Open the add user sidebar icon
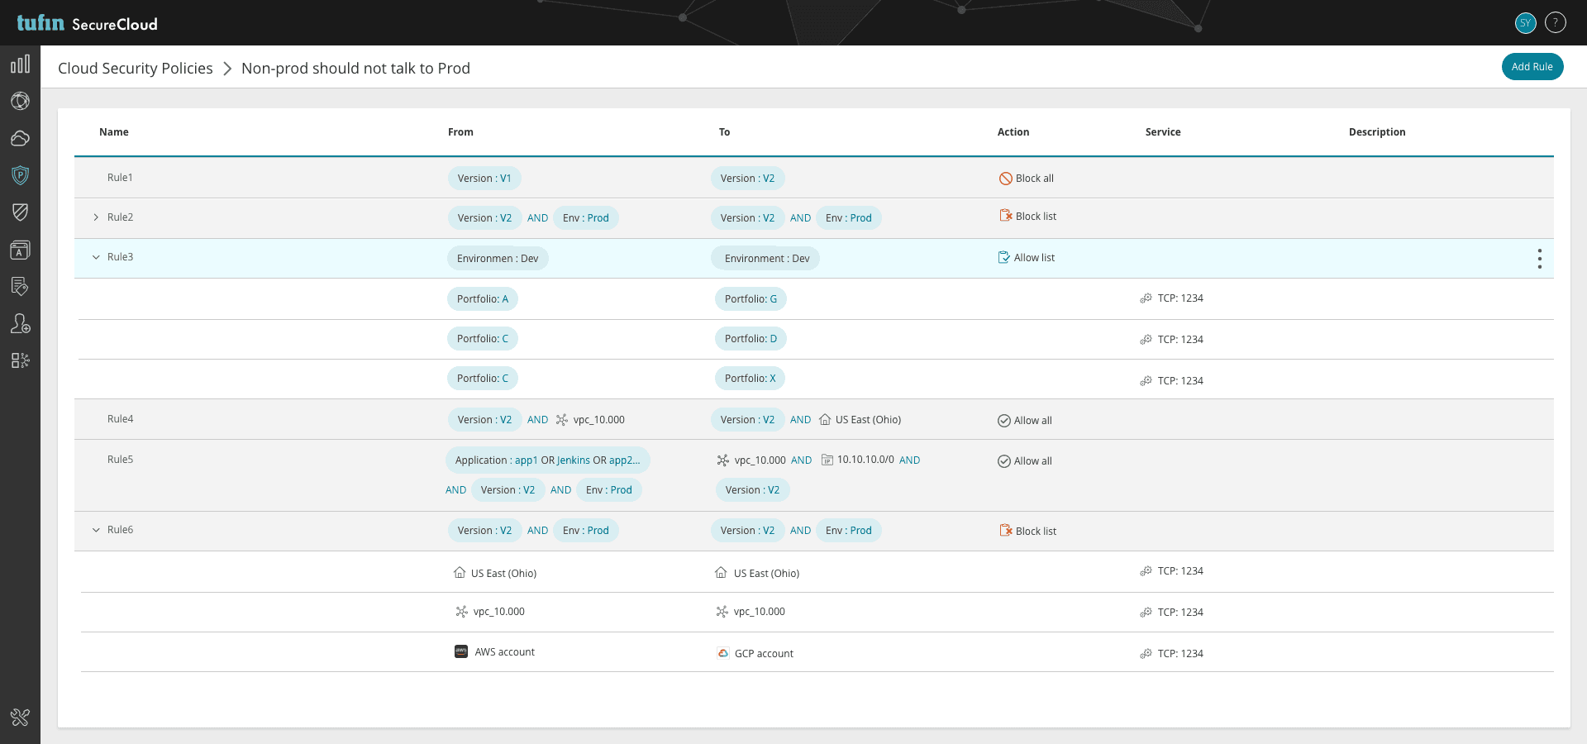Screen dimensions: 1587x744 pos(20,323)
